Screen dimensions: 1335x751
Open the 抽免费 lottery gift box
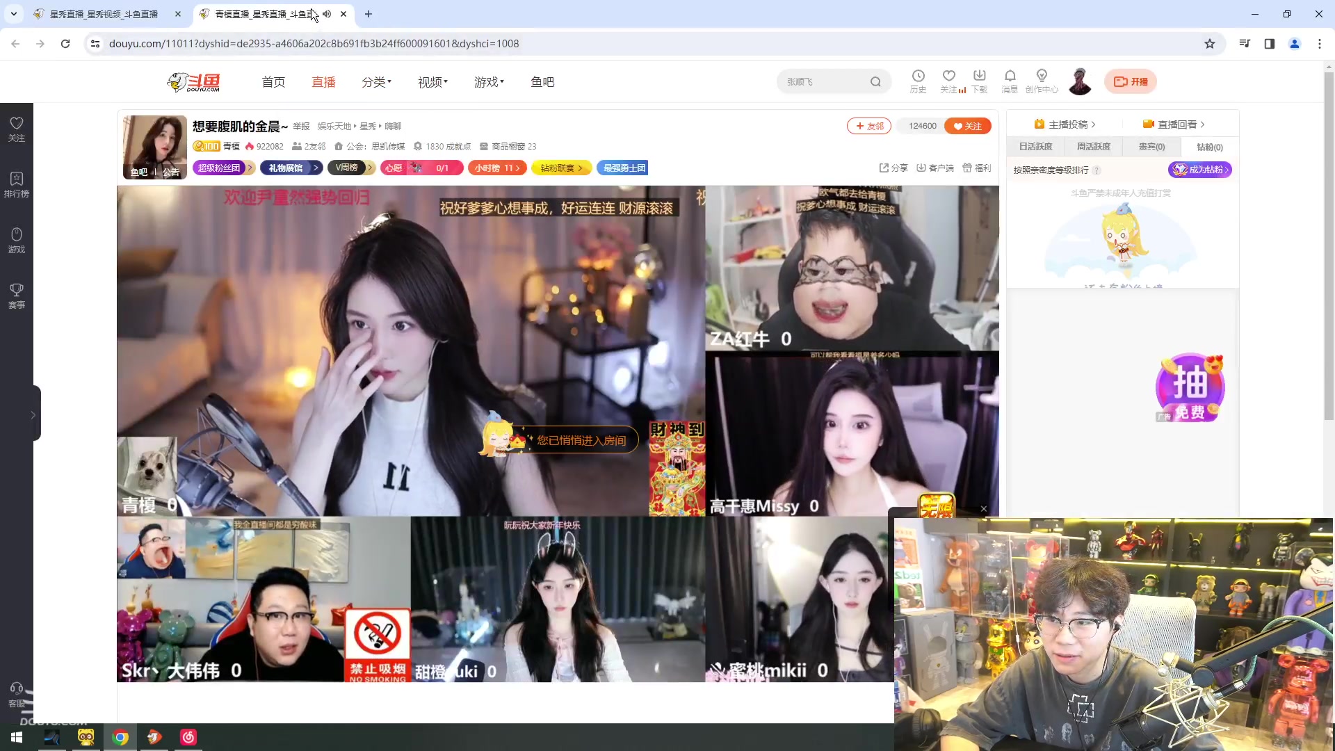[x=1189, y=387]
